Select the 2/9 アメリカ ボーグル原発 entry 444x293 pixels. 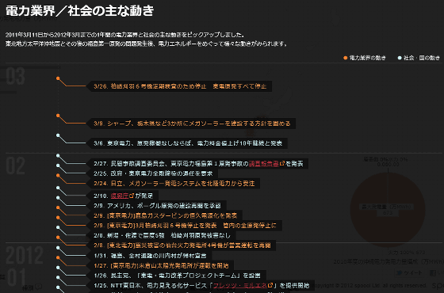click(158, 206)
